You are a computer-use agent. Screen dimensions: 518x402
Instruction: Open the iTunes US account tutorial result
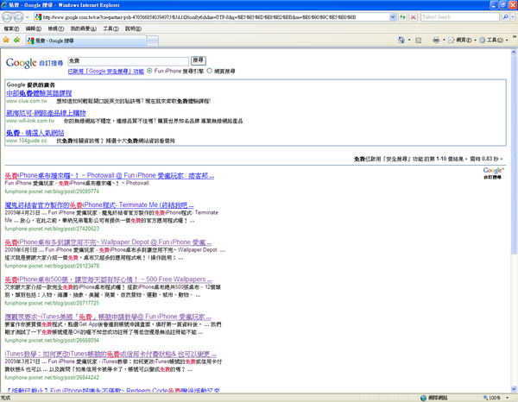(x=108, y=317)
